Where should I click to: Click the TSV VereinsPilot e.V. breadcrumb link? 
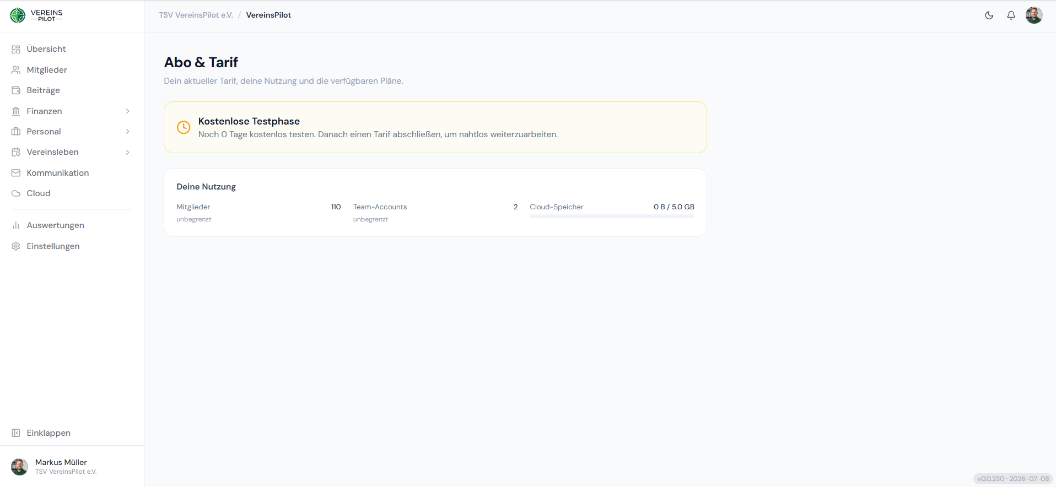click(x=196, y=15)
